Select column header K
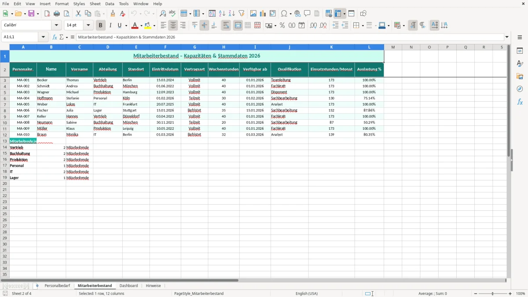Image resolution: width=528 pixels, height=297 pixels. pos(331,47)
